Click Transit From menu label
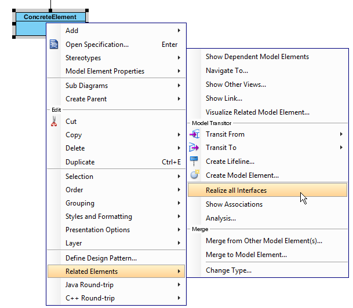Screen dimensions: 353x308 [x=225, y=134]
